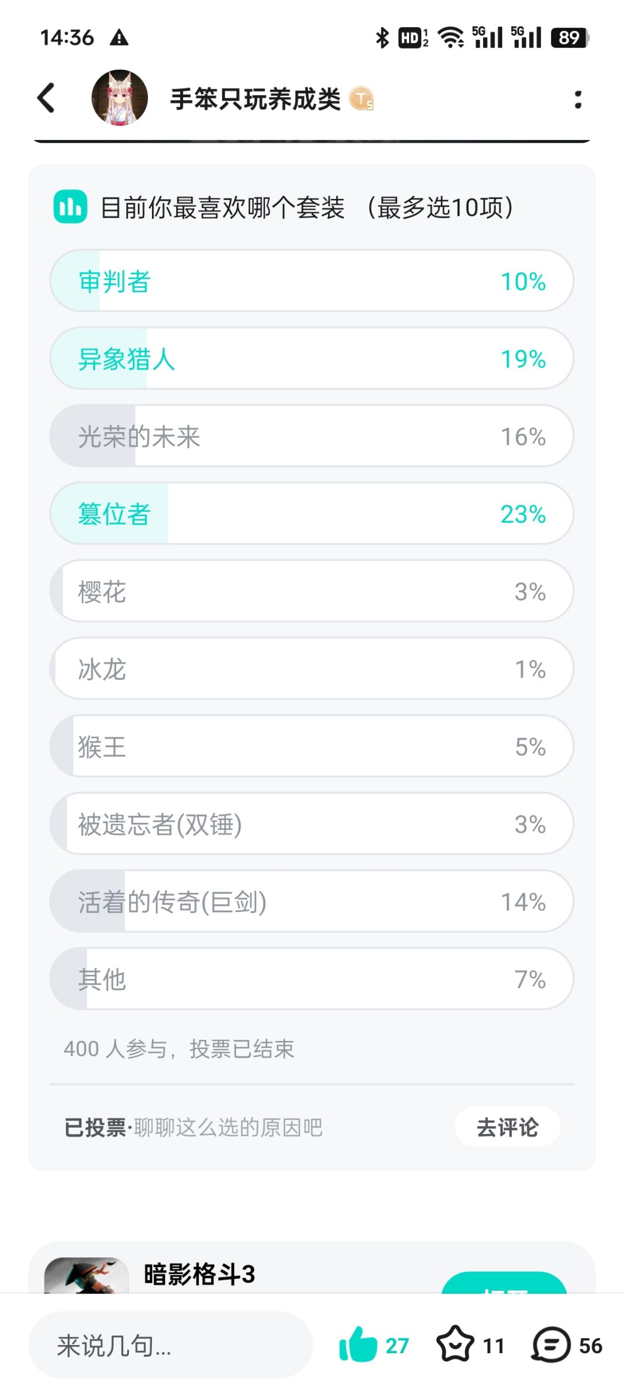Tap the 暗影格斗3 game icon
Viewport: 624px width, 1396px height.
87,1276
